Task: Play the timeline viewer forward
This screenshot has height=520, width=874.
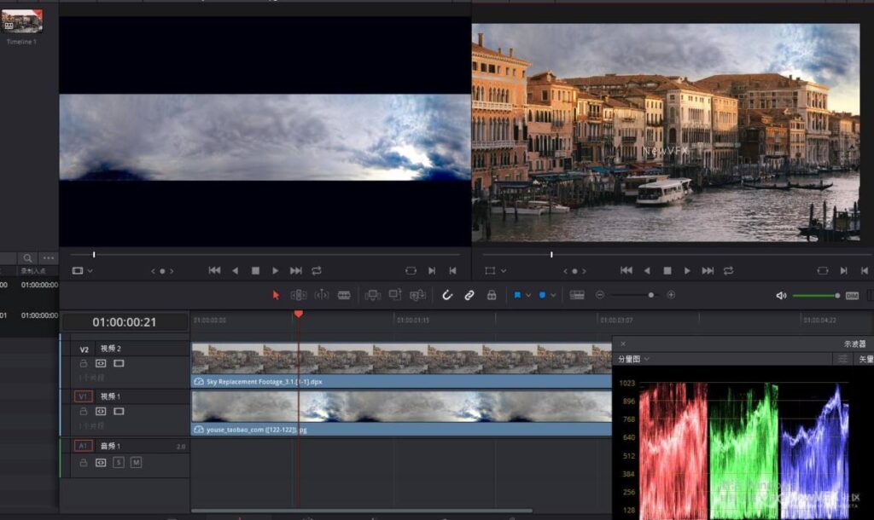Action: (x=687, y=270)
